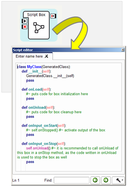Click the last 'pass' statement under onInput_onStop
Viewport: 127px width, 187px height.
[30, 162]
